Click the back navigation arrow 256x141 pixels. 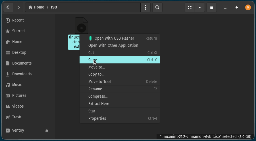[x=8, y=7]
